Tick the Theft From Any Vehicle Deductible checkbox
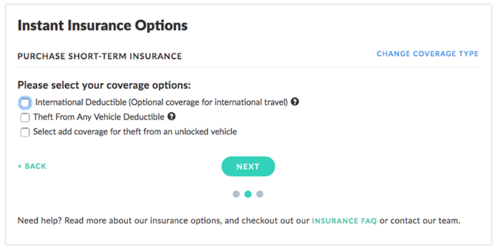Viewport: 498px width, 251px height. (25, 117)
